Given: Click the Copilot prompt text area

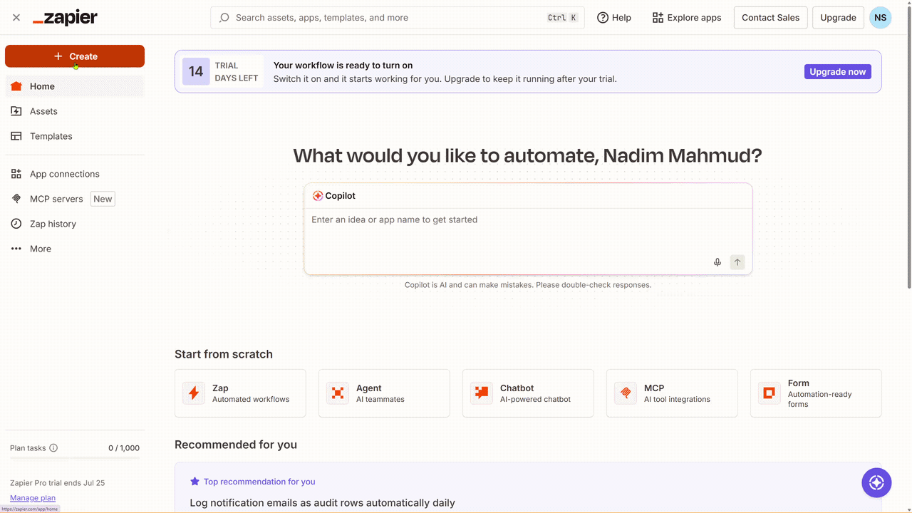Looking at the screenshot, I should (528, 232).
